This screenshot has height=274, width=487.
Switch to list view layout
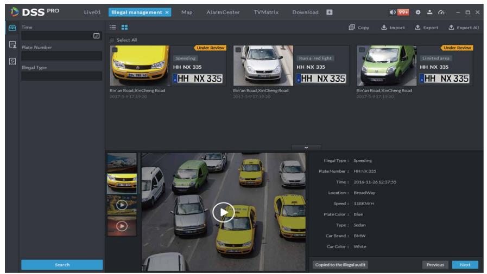114,28
